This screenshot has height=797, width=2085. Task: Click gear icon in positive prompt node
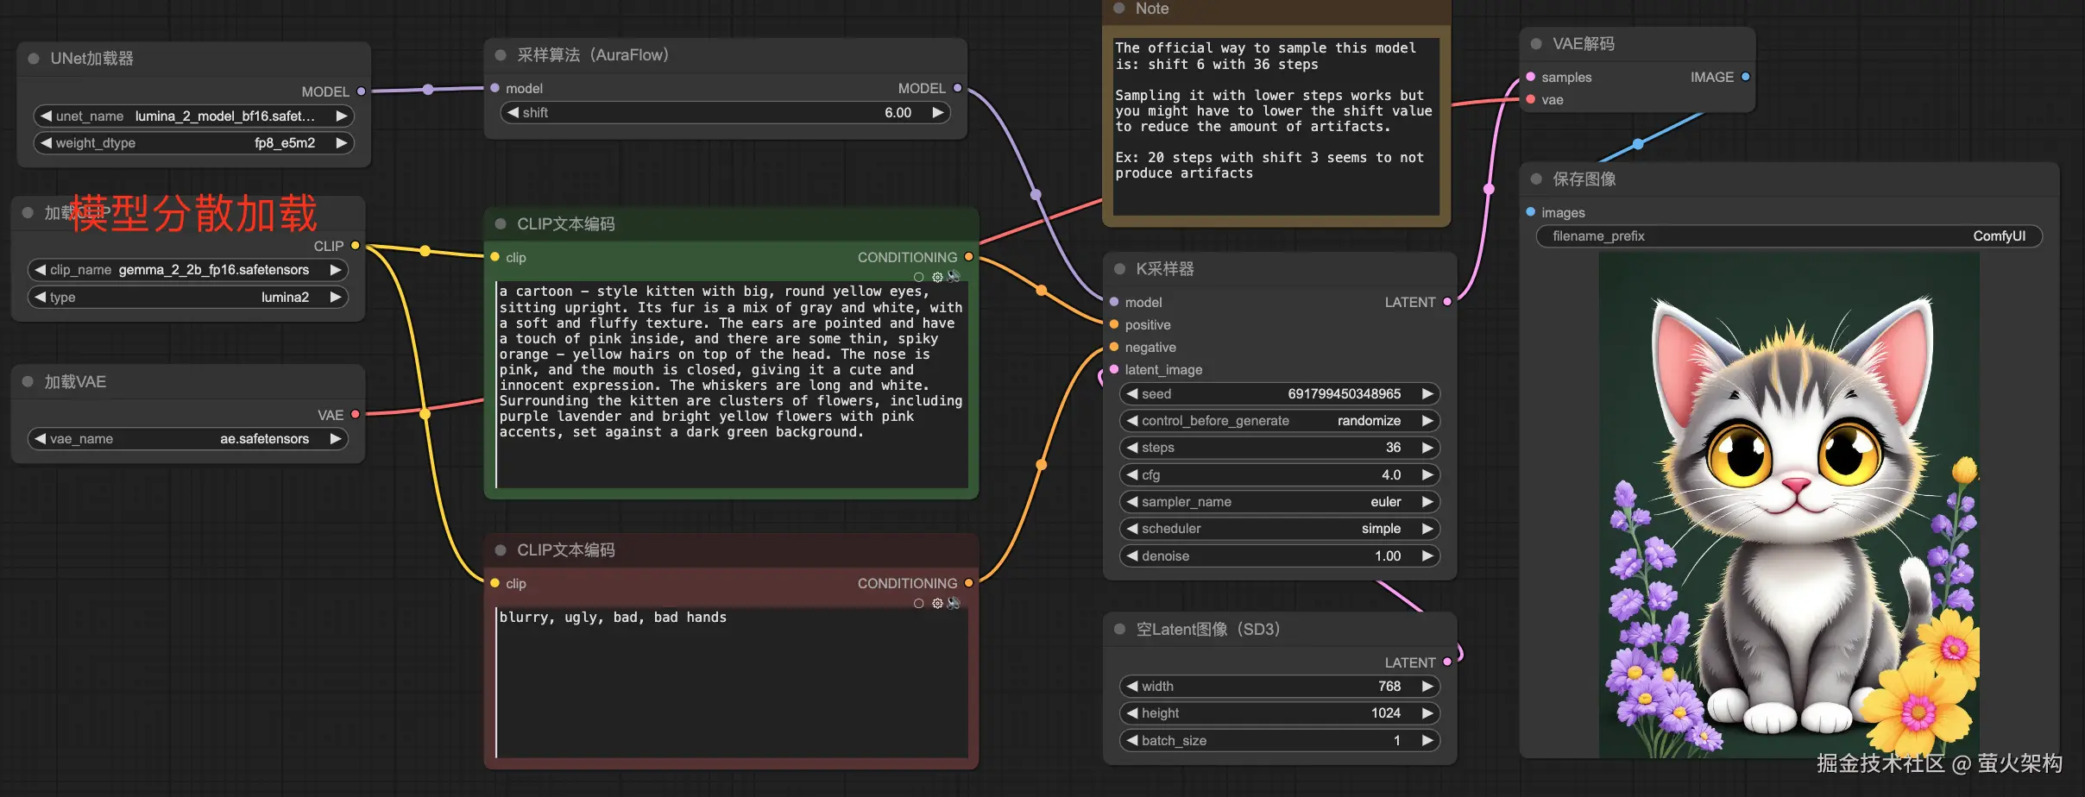coord(937,277)
